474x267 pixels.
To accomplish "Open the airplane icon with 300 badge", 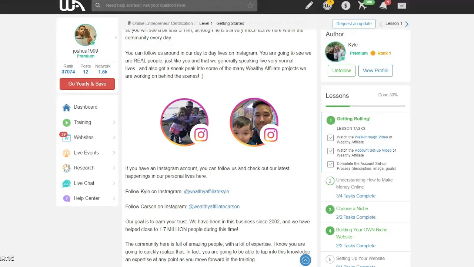I will pyautogui.click(x=363, y=5).
